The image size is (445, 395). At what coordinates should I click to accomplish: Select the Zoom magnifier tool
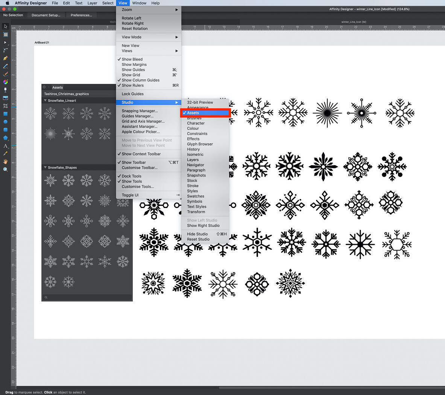click(x=5, y=169)
